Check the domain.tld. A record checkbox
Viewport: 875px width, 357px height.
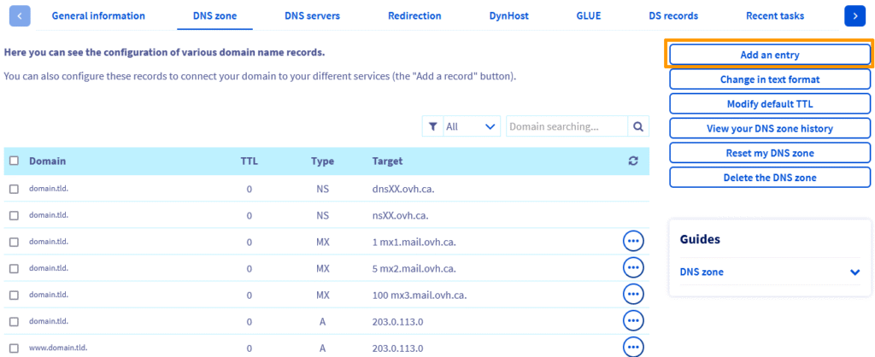[x=14, y=321]
